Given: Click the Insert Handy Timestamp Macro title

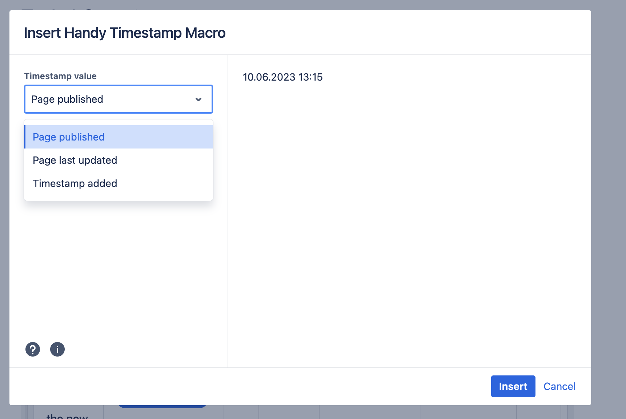Looking at the screenshot, I should point(125,33).
